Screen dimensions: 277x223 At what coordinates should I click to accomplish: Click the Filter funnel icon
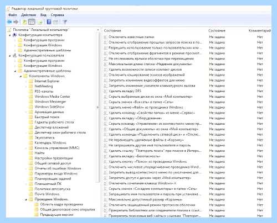coord(65,22)
